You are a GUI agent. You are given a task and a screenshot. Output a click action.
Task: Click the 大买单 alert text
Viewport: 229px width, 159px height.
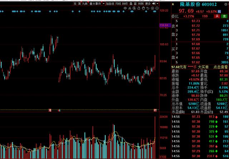(203, 67)
